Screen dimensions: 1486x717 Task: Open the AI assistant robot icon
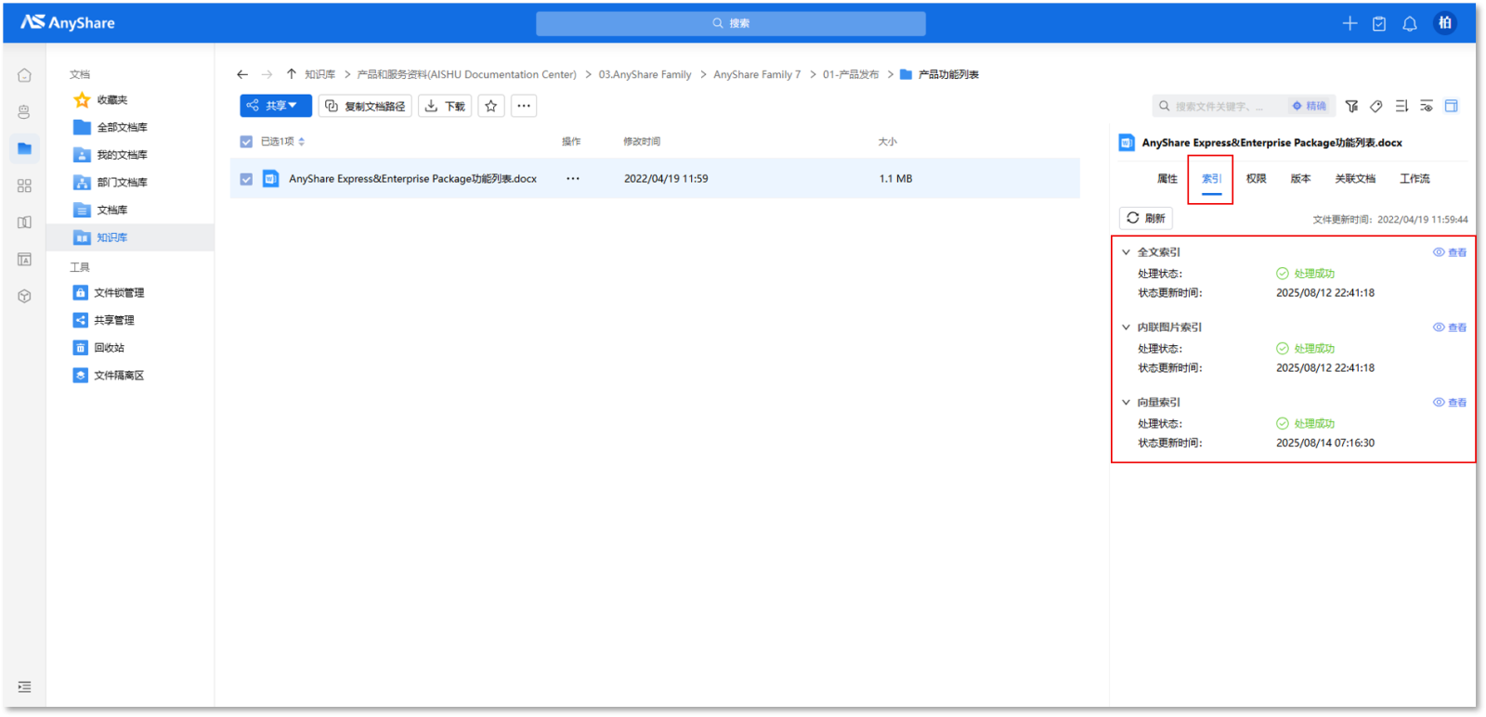click(x=24, y=112)
